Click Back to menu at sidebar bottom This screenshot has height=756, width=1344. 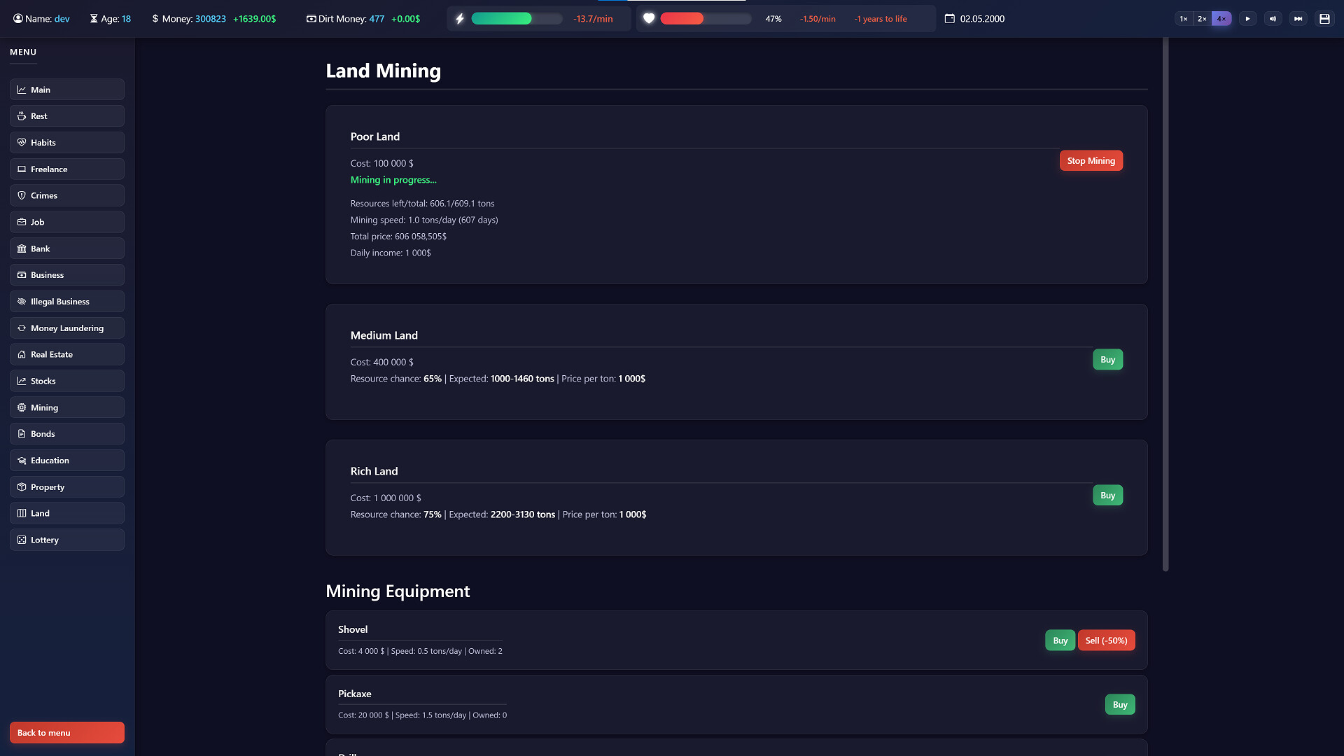click(x=66, y=732)
